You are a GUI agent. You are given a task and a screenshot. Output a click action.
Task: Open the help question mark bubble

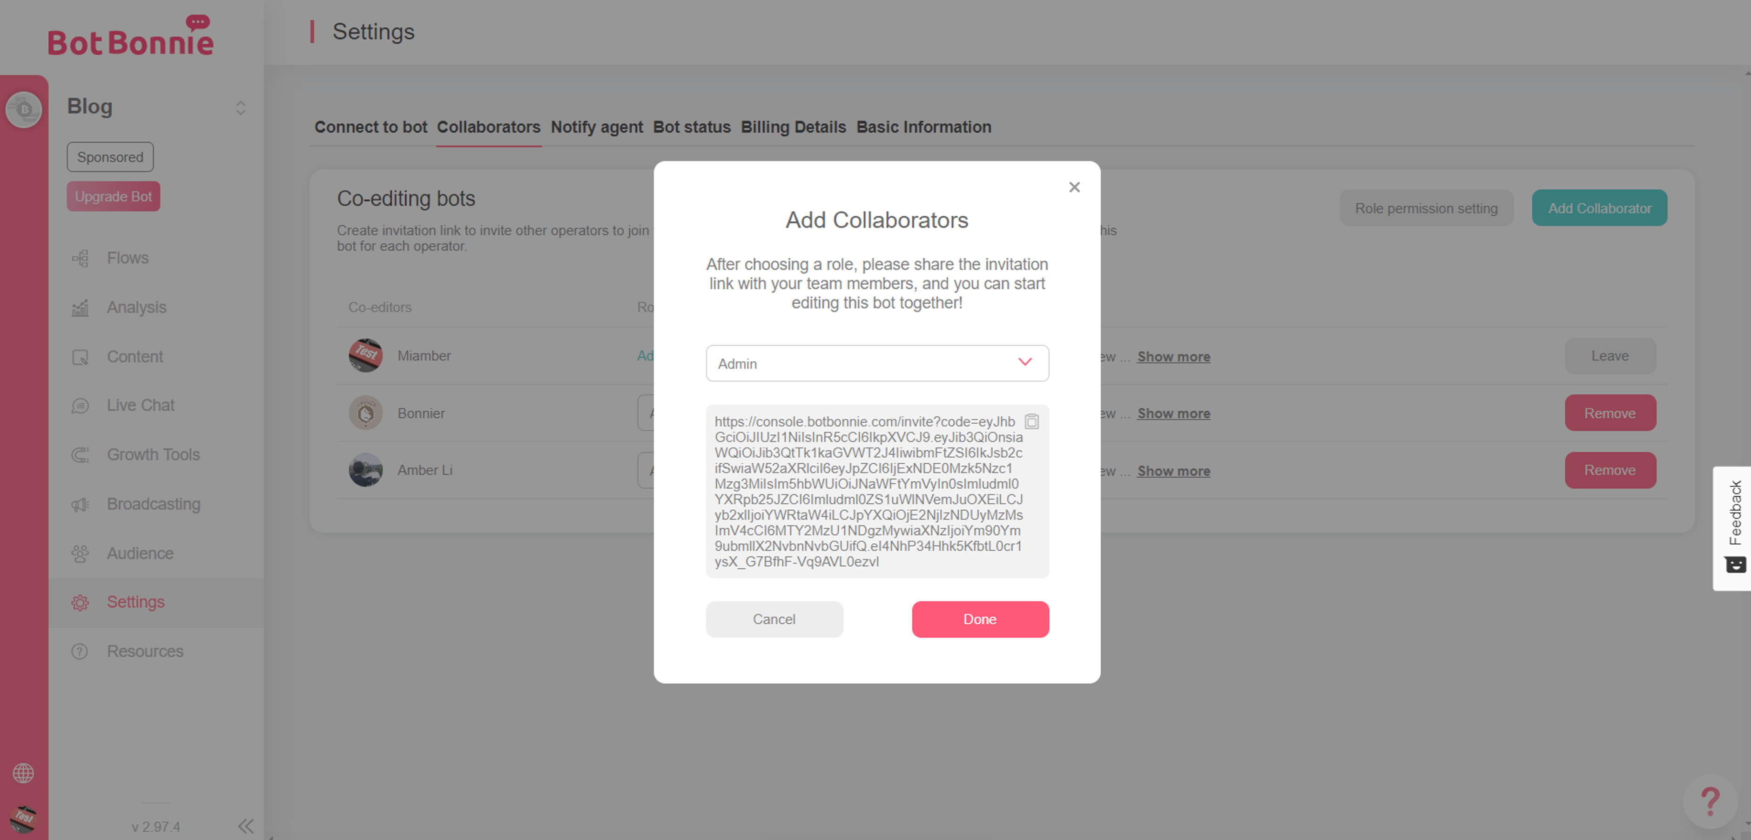point(1710,801)
